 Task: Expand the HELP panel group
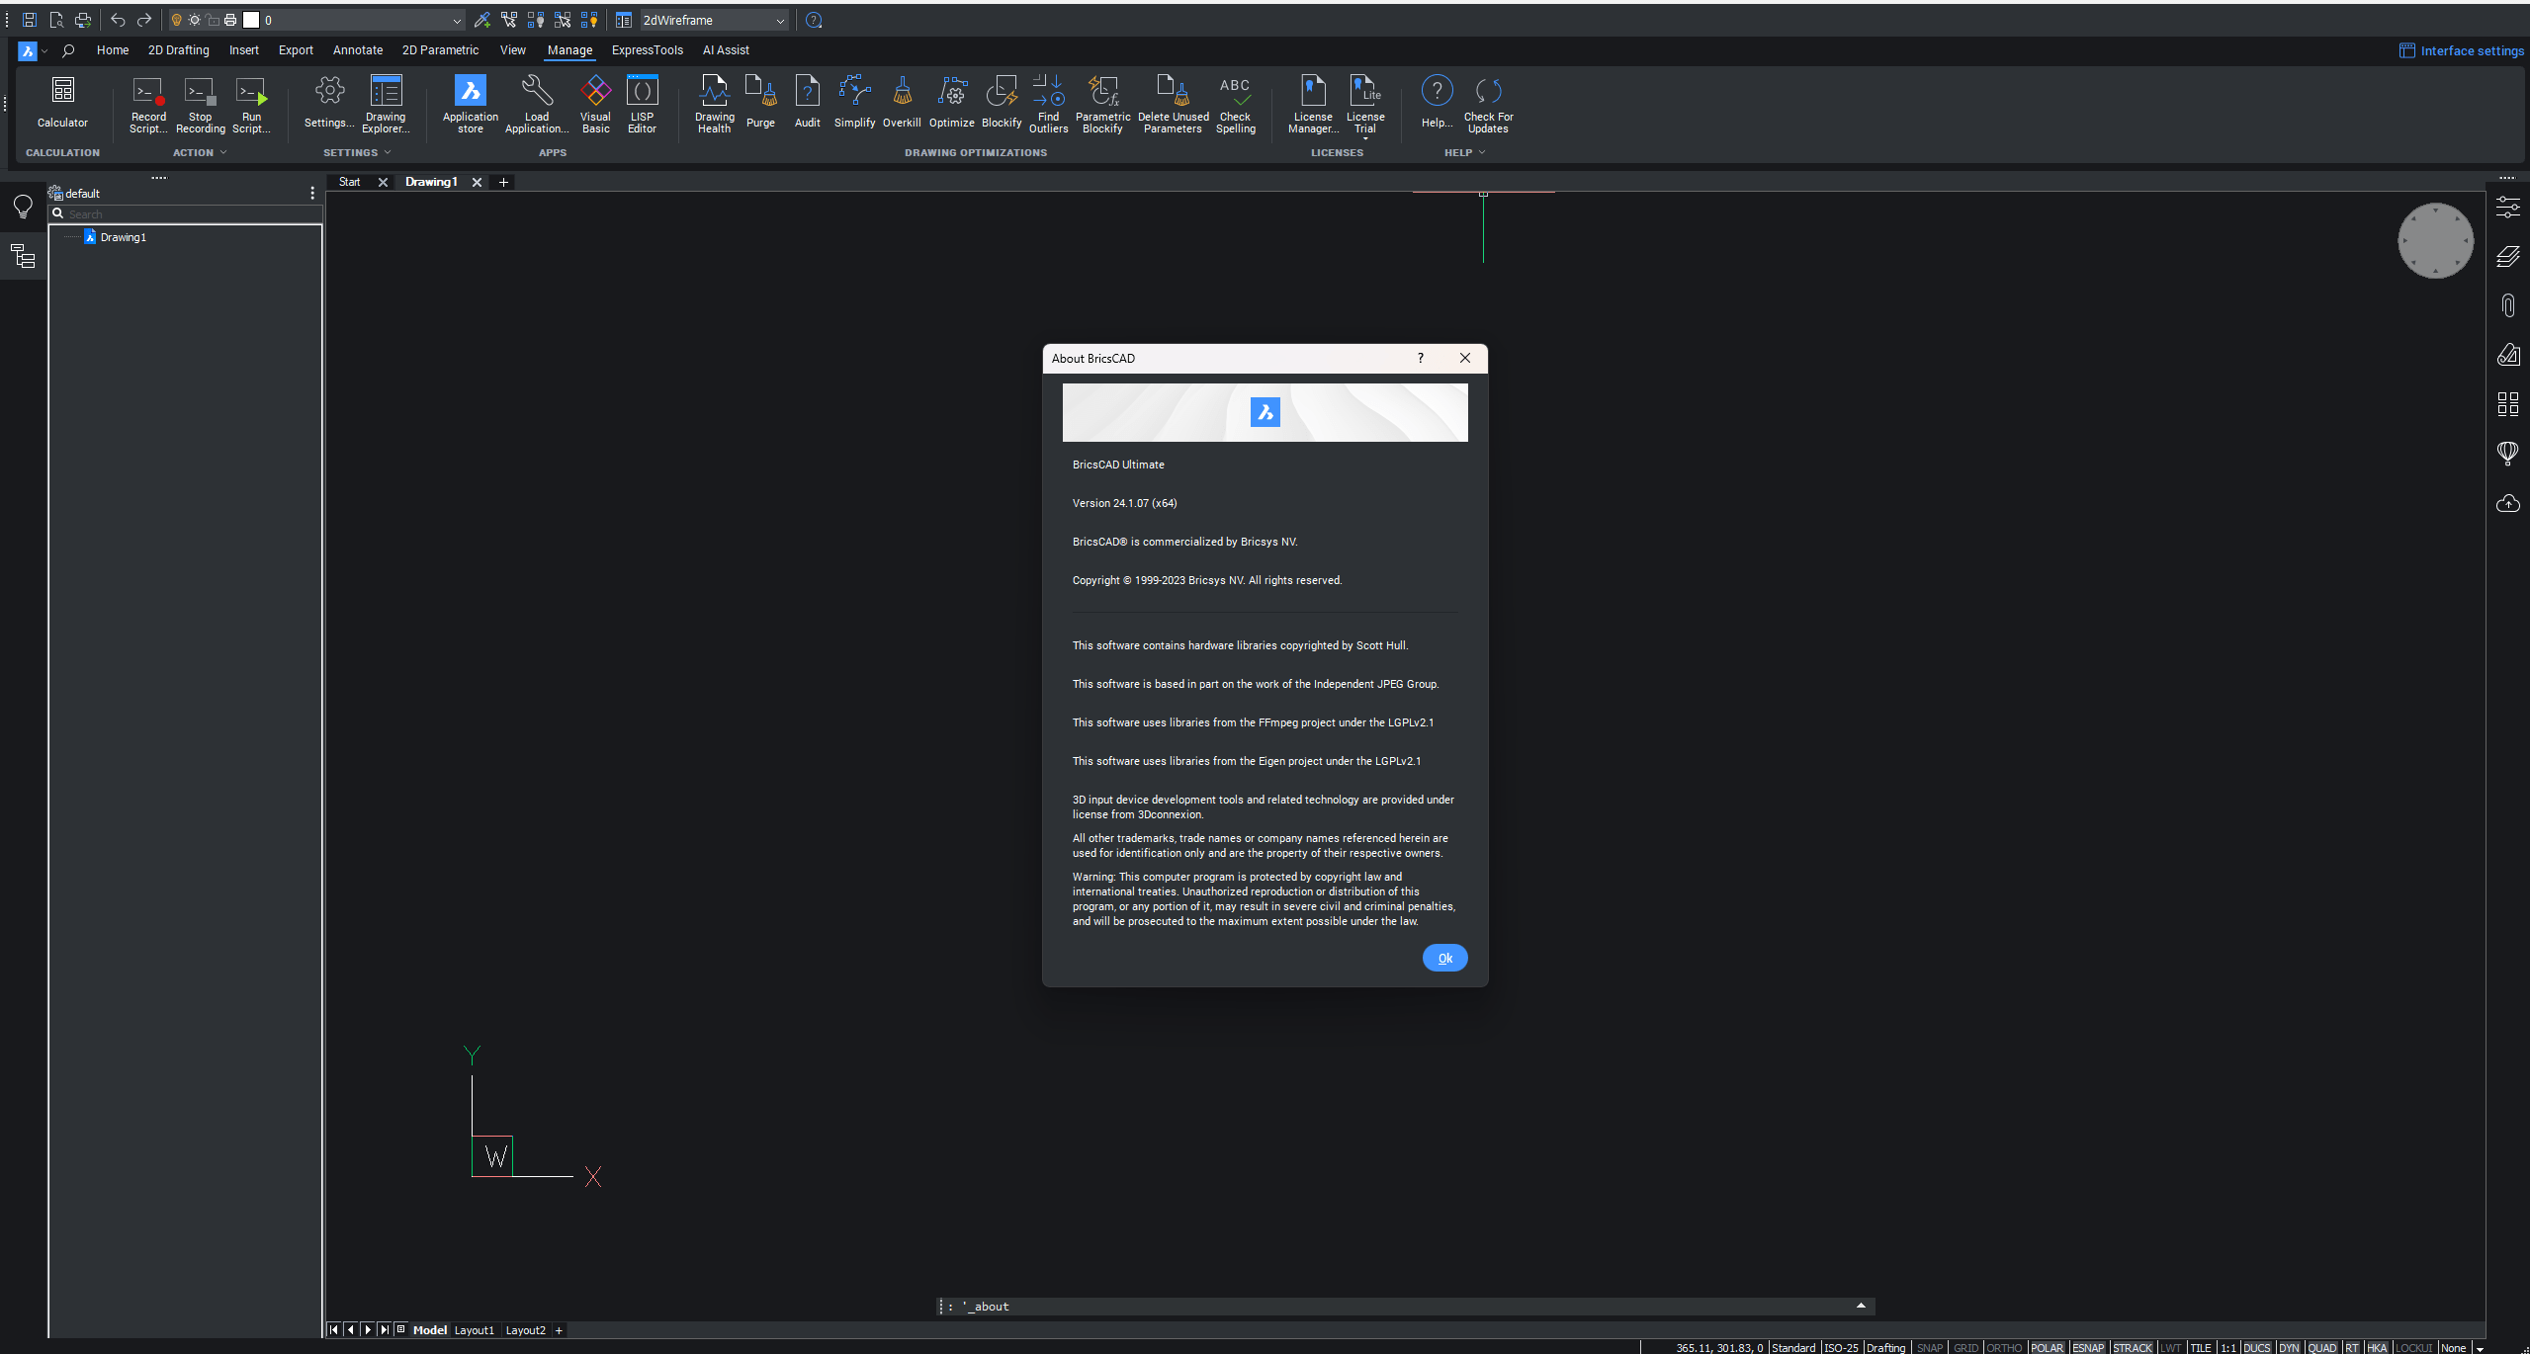coord(1481,152)
